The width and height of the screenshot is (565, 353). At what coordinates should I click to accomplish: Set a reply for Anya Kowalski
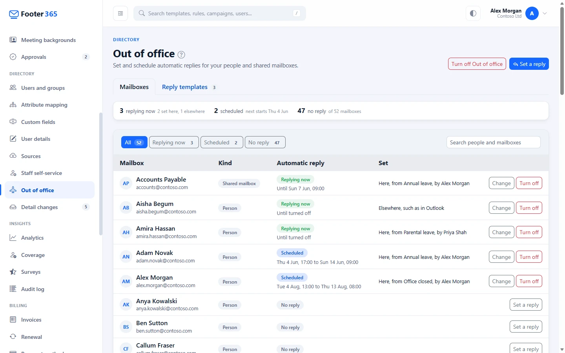pos(526,305)
